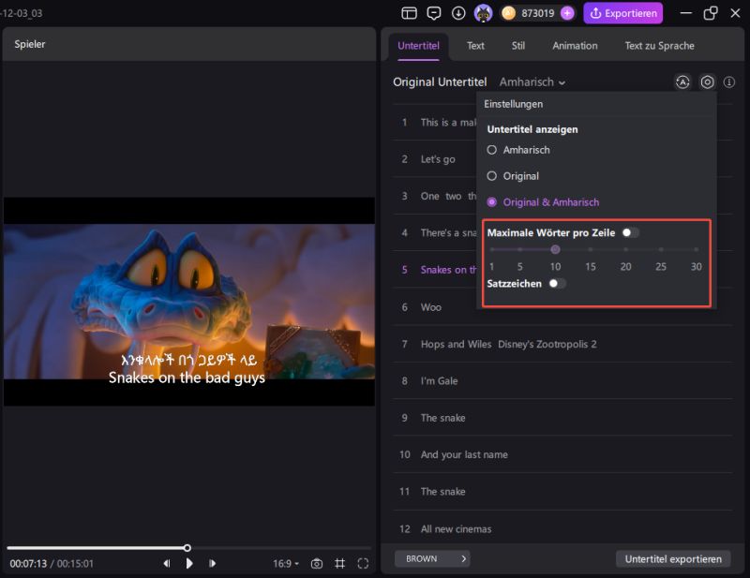Open the Amharisch language dropdown
This screenshot has height=578, width=750.
[532, 82]
